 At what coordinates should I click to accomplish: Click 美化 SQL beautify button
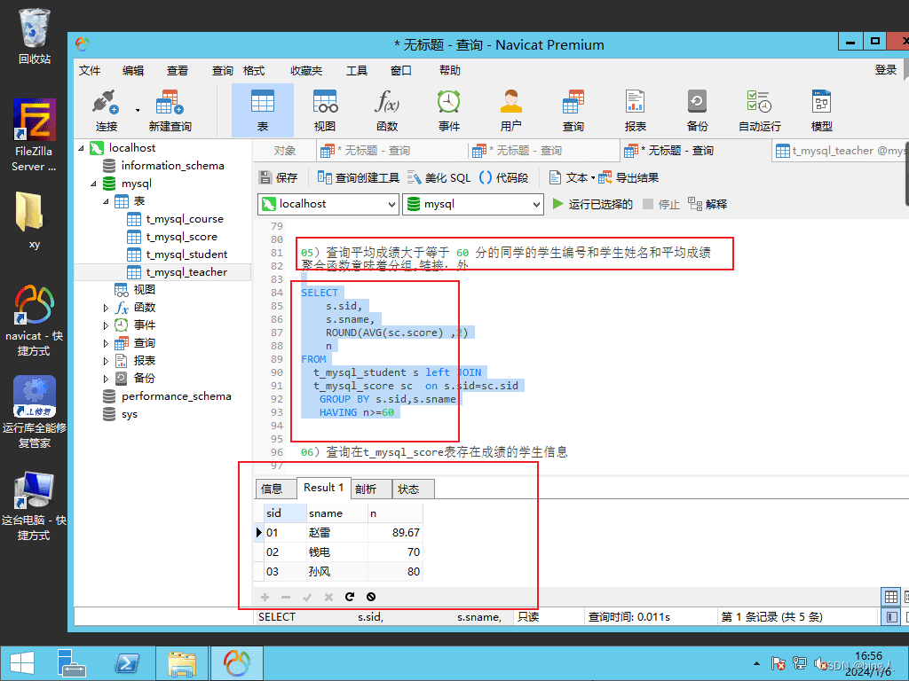click(439, 177)
